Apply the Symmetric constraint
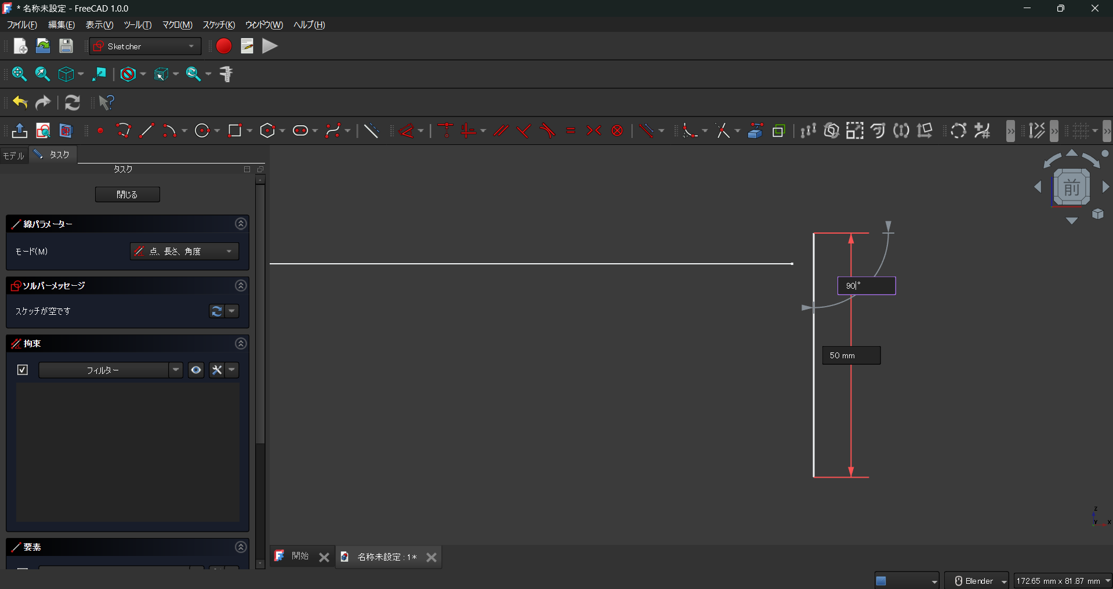 [x=594, y=131]
